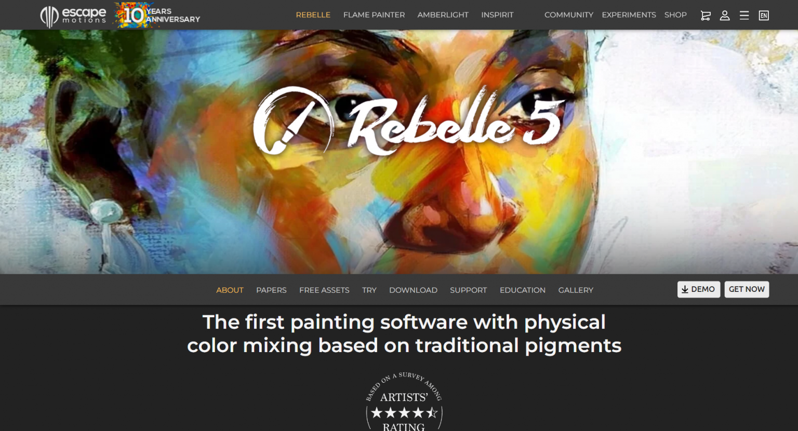Open the shopping cart icon

[706, 16]
